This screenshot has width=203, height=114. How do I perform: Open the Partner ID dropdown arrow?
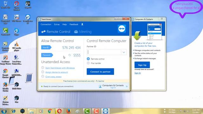(x=124, y=52)
